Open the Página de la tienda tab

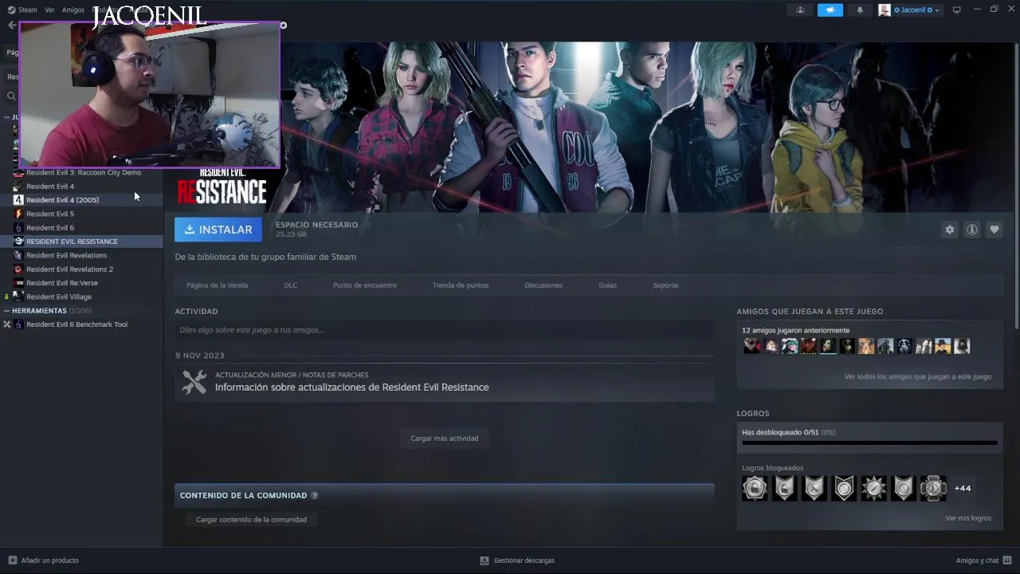(x=217, y=285)
